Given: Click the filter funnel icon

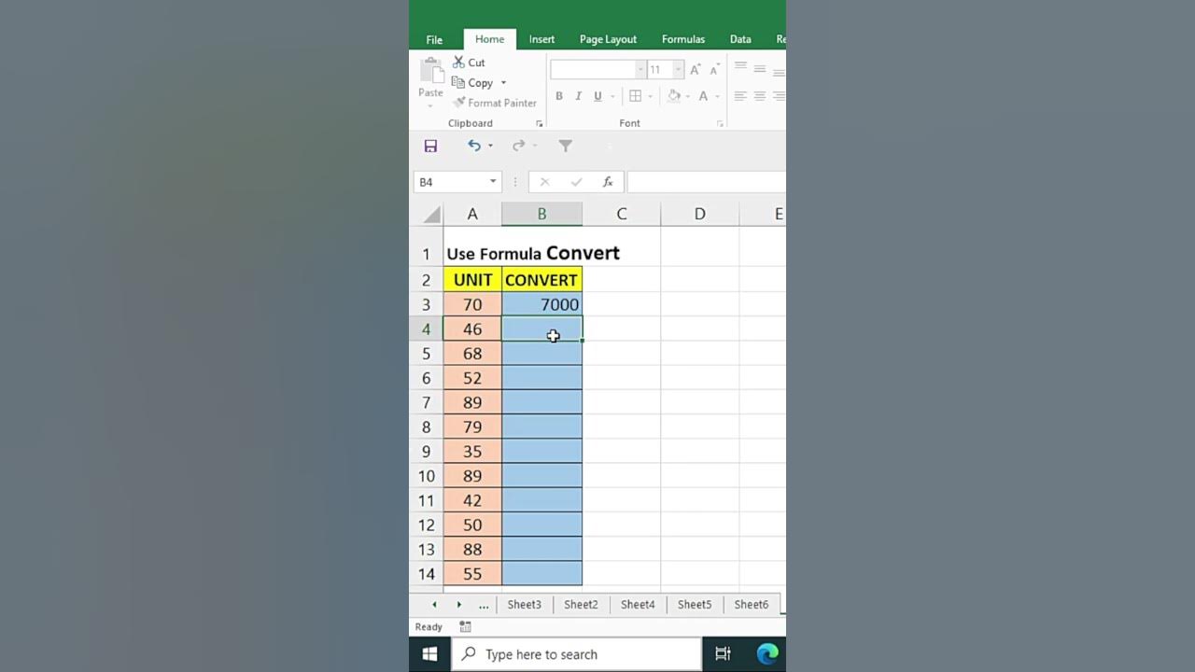Looking at the screenshot, I should pyautogui.click(x=565, y=146).
